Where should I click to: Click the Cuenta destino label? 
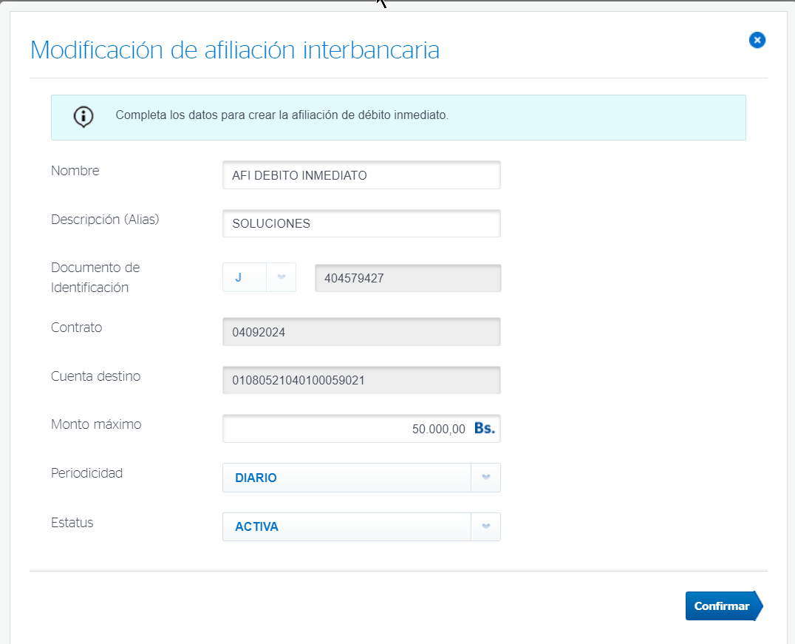point(96,376)
